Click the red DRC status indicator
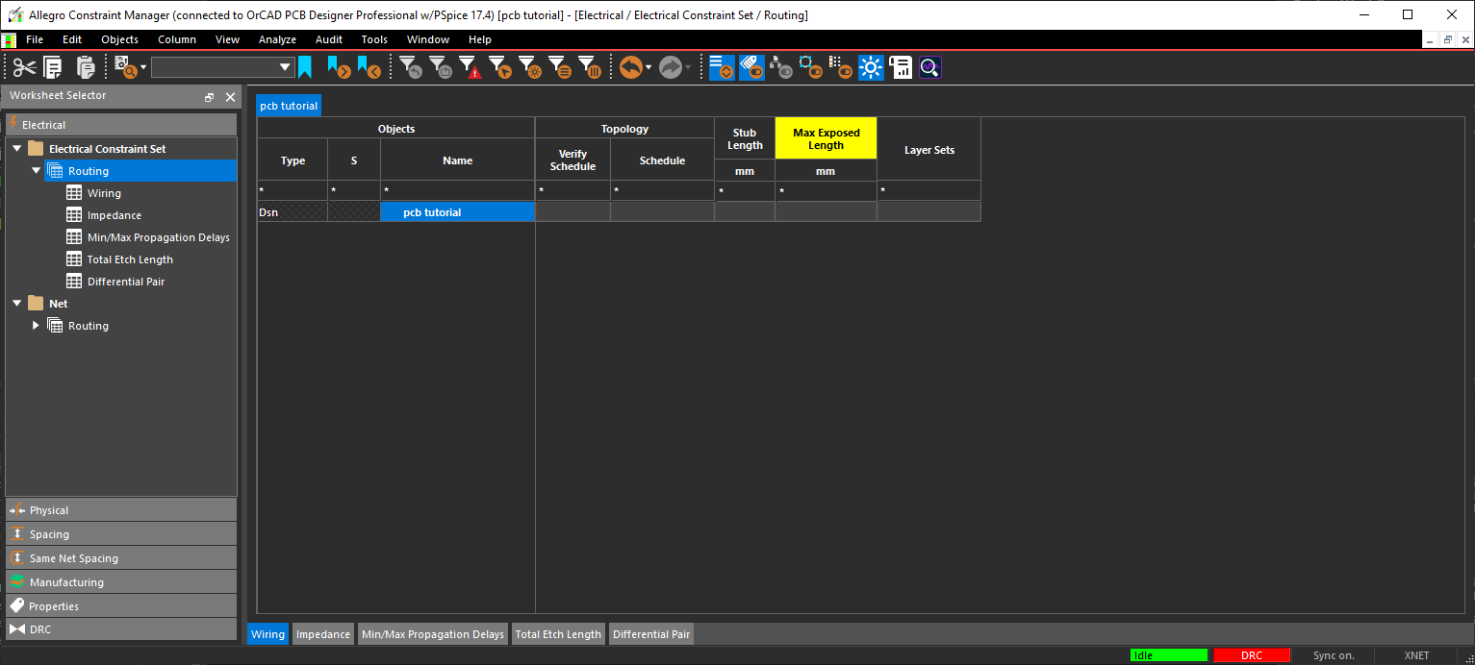This screenshot has width=1475, height=665. (1251, 655)
